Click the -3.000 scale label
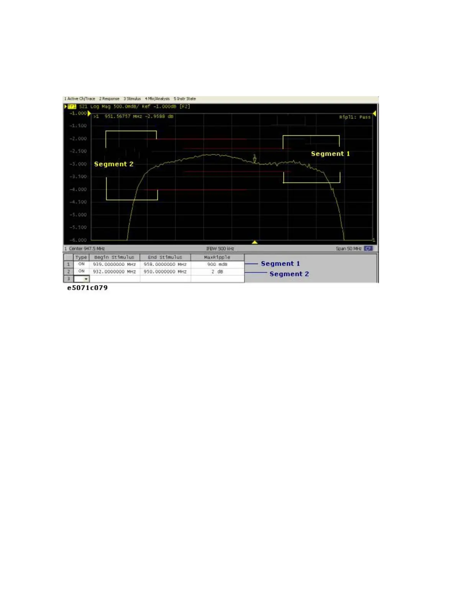This screenshot has height=607, width=469. click(x=78, y=164)
